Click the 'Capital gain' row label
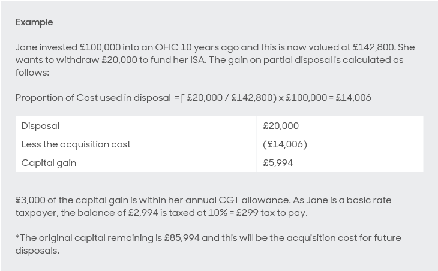 click(x=49, y=163)
